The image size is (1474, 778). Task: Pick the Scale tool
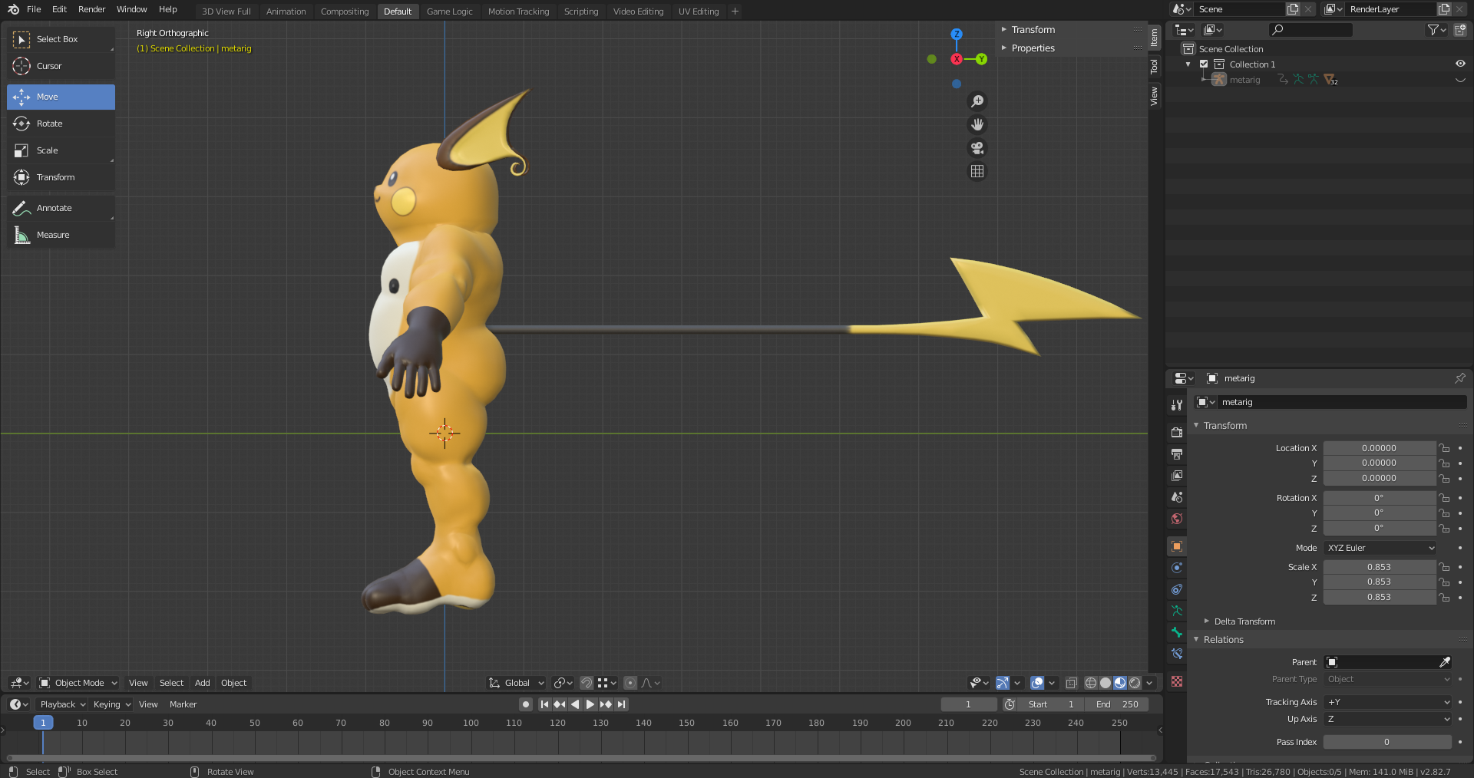click(61, 150)
